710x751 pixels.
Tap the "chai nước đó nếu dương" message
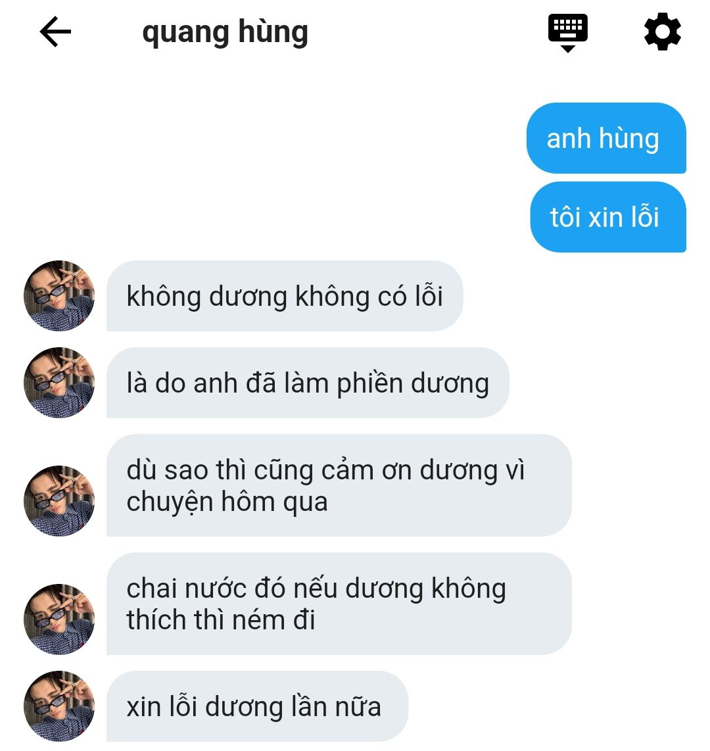339,604
